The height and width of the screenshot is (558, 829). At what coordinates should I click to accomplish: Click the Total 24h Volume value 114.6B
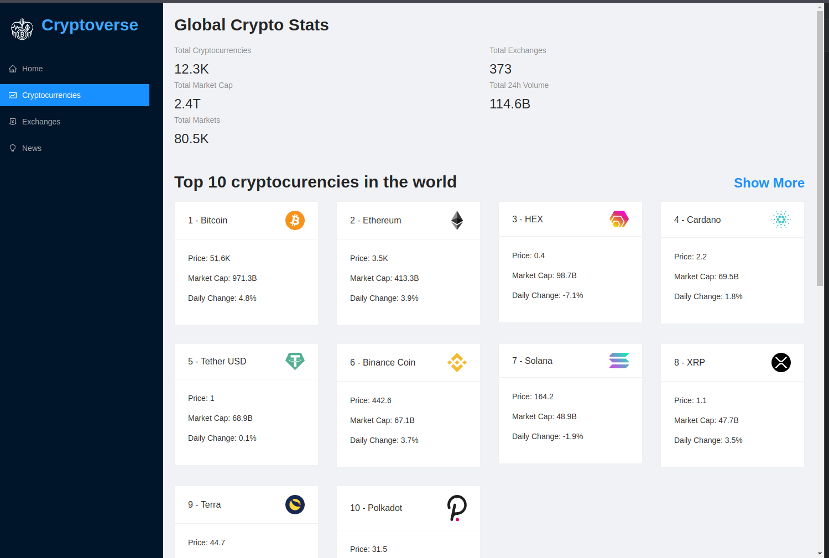pyautogui.click(x=510, y=104)
